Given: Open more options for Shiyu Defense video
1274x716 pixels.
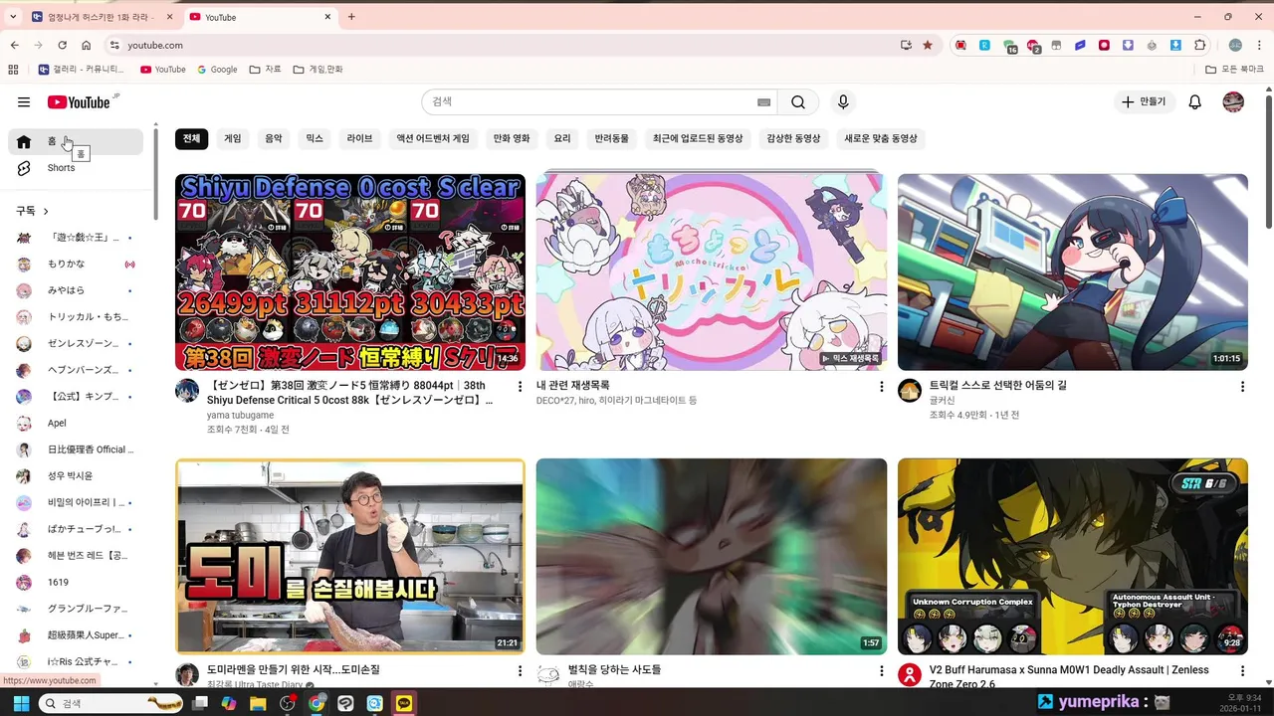Looking at the screenshot, I should [520, 386].
